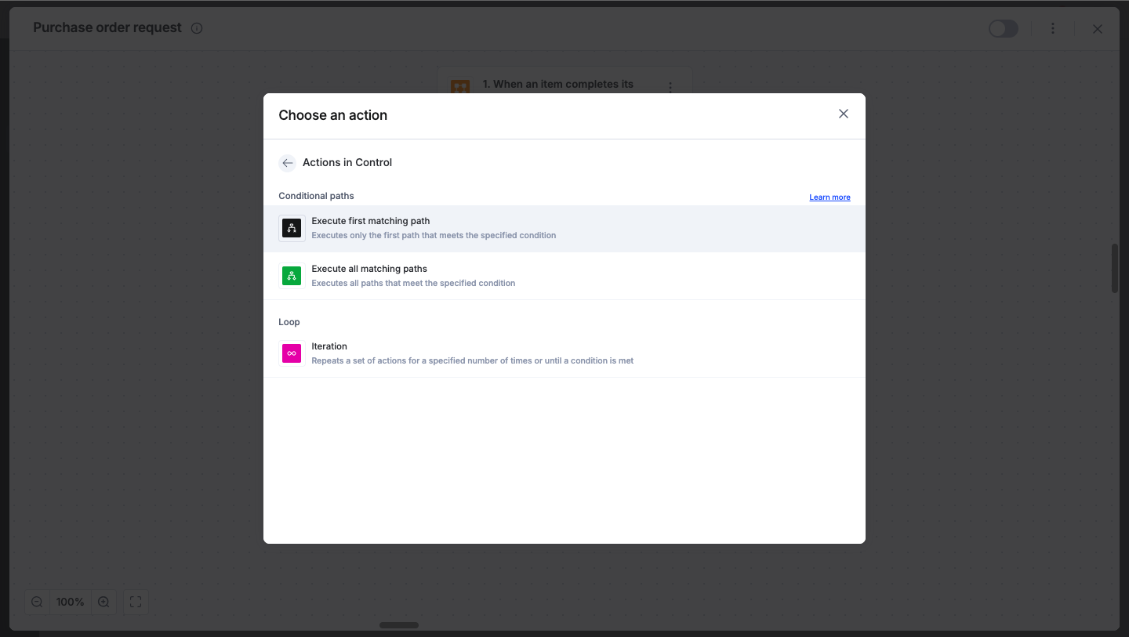The width and height of the screenshot is (1129, 637).
Task: Zoom out the workflow canvas
Action: (37, 602)
